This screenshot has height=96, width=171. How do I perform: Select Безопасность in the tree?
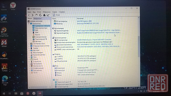tap(37, 66)
